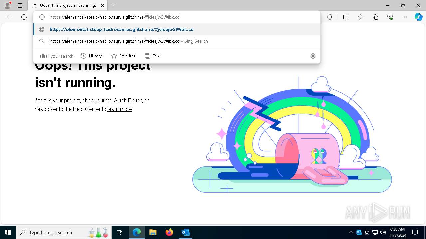
Task: Open the notification center icon
Action: pyautogui.click(x=415, y=232)
